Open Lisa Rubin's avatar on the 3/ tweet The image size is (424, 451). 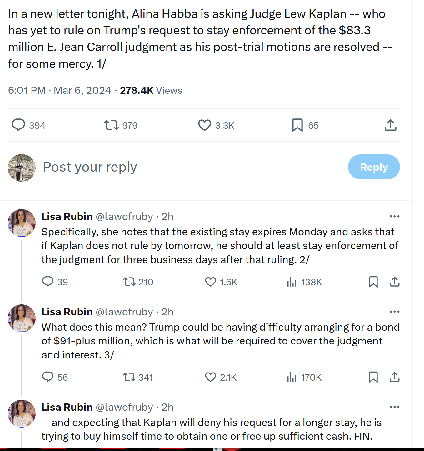(22, 318)
